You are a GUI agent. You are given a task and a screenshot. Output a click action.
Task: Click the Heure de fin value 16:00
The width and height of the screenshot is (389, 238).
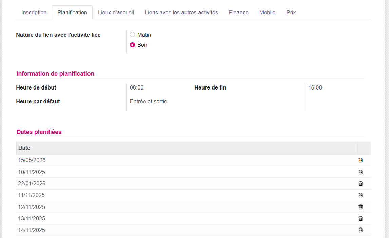tap(315, 87)
